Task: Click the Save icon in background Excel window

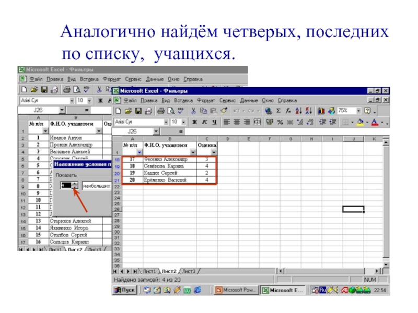Action: click(x=44, y=90)
